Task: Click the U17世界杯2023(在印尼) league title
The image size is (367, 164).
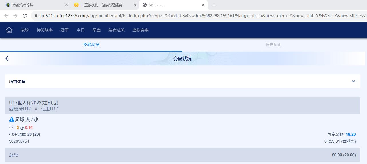Action: [34, 103]
